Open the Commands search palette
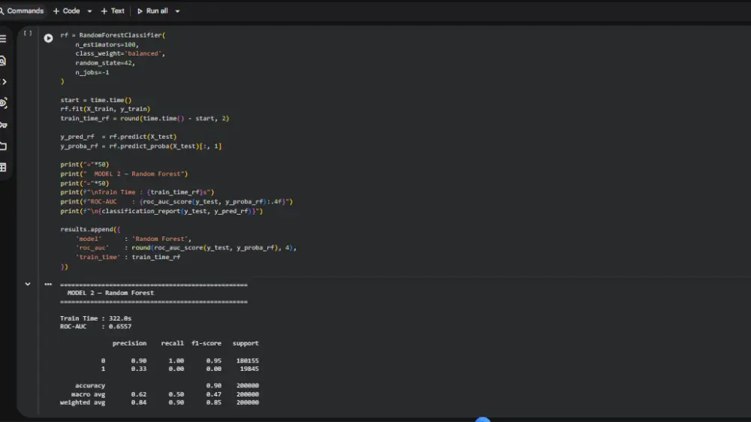751x422 pixels. [22, 11]
